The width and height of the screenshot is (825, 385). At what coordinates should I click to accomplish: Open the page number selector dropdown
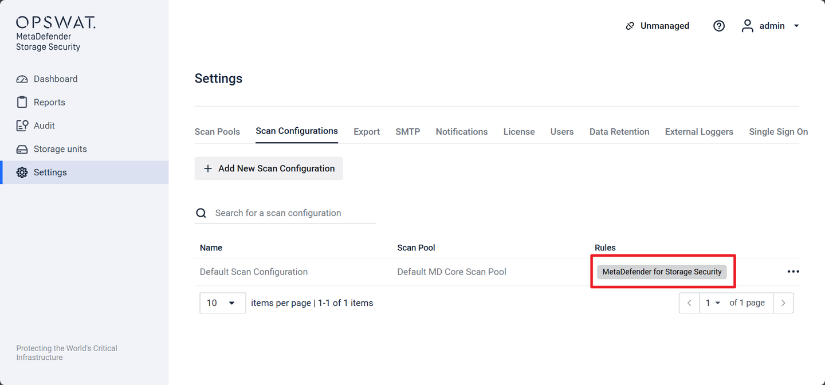(713, 303)
